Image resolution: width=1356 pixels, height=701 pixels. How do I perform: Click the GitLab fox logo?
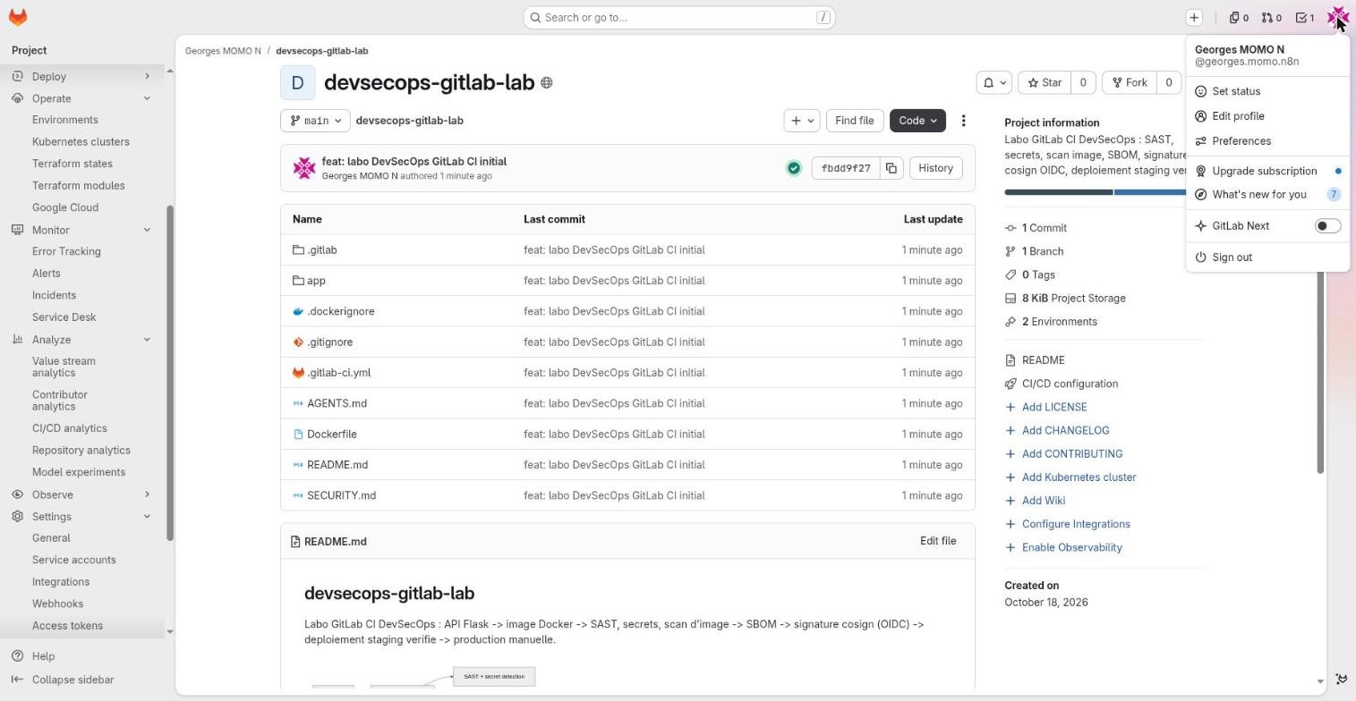[18, 17]
